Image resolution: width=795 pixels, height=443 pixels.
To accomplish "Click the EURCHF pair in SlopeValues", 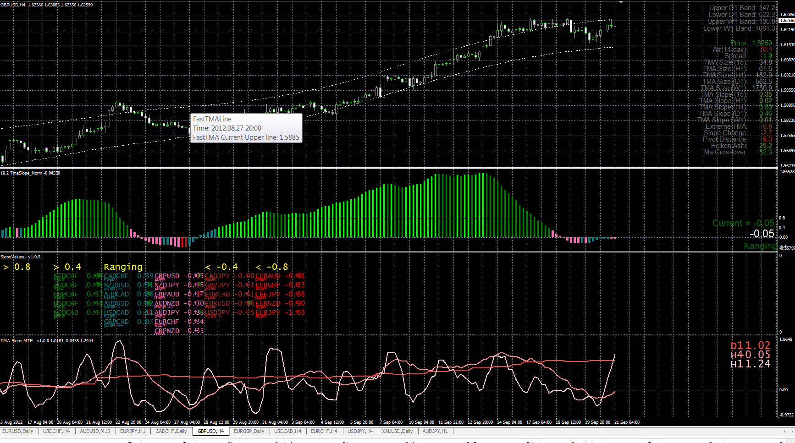I will [167, 322].
